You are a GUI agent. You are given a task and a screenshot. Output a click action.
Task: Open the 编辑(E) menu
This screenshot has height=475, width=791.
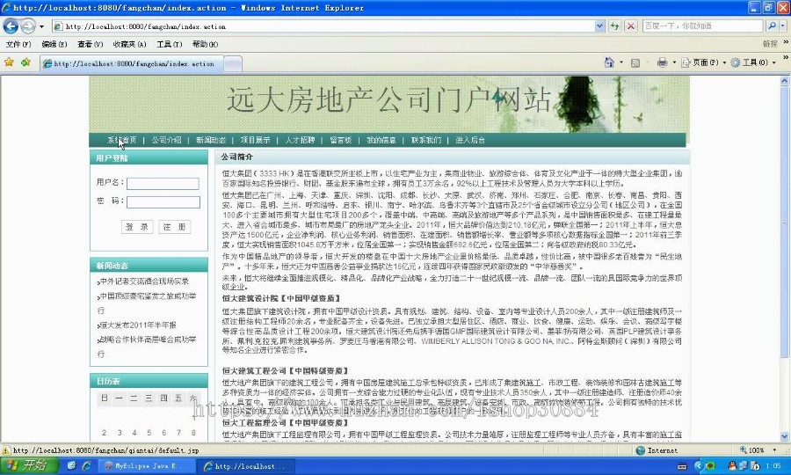tap(54, 44)
